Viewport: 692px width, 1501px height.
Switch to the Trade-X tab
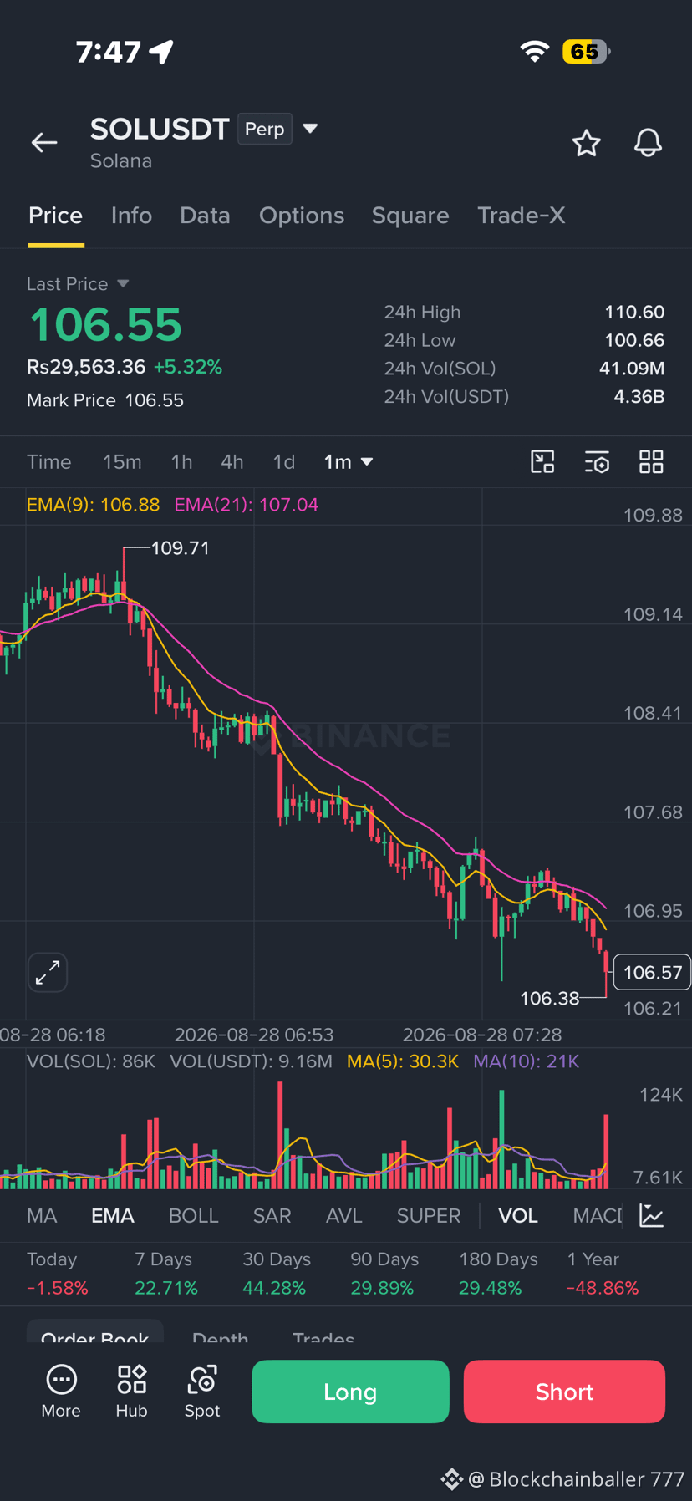[521, 216]
